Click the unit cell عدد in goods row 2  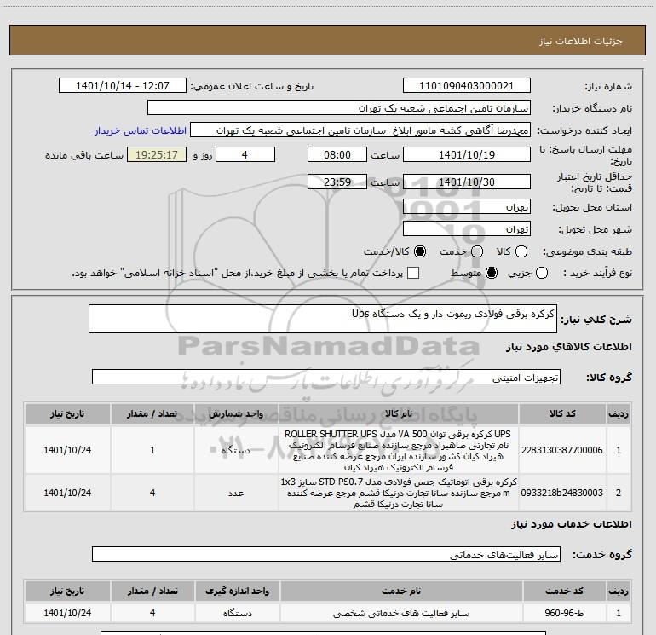point(236,493)
